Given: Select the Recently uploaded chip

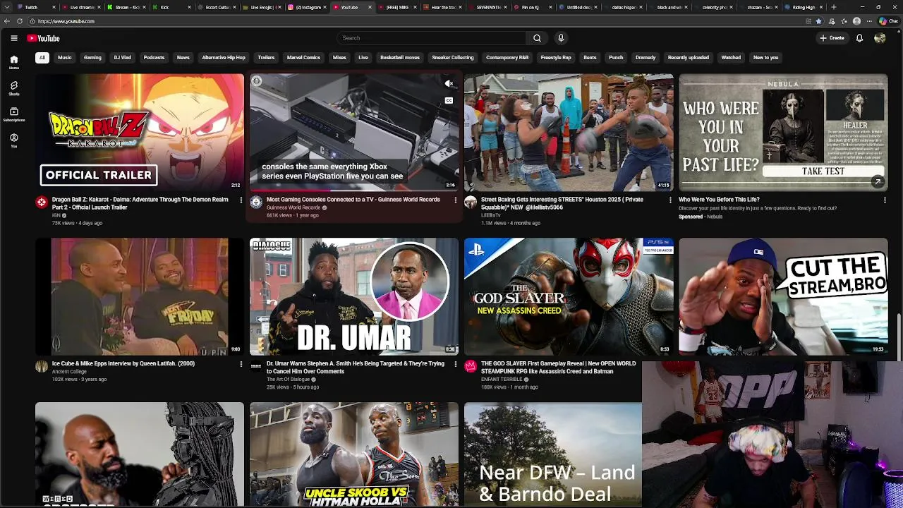Looking at the screenshot, I should (x=689, y=58).
